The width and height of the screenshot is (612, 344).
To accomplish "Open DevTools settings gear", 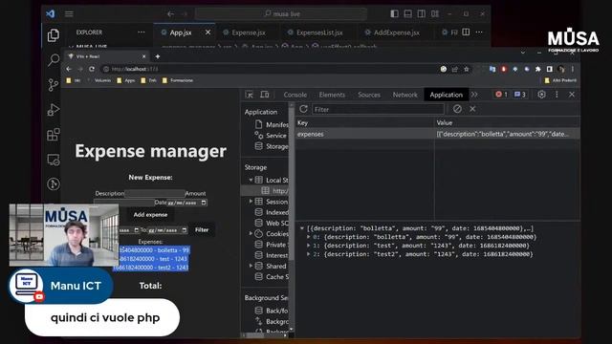I will [x=541, y=95].
